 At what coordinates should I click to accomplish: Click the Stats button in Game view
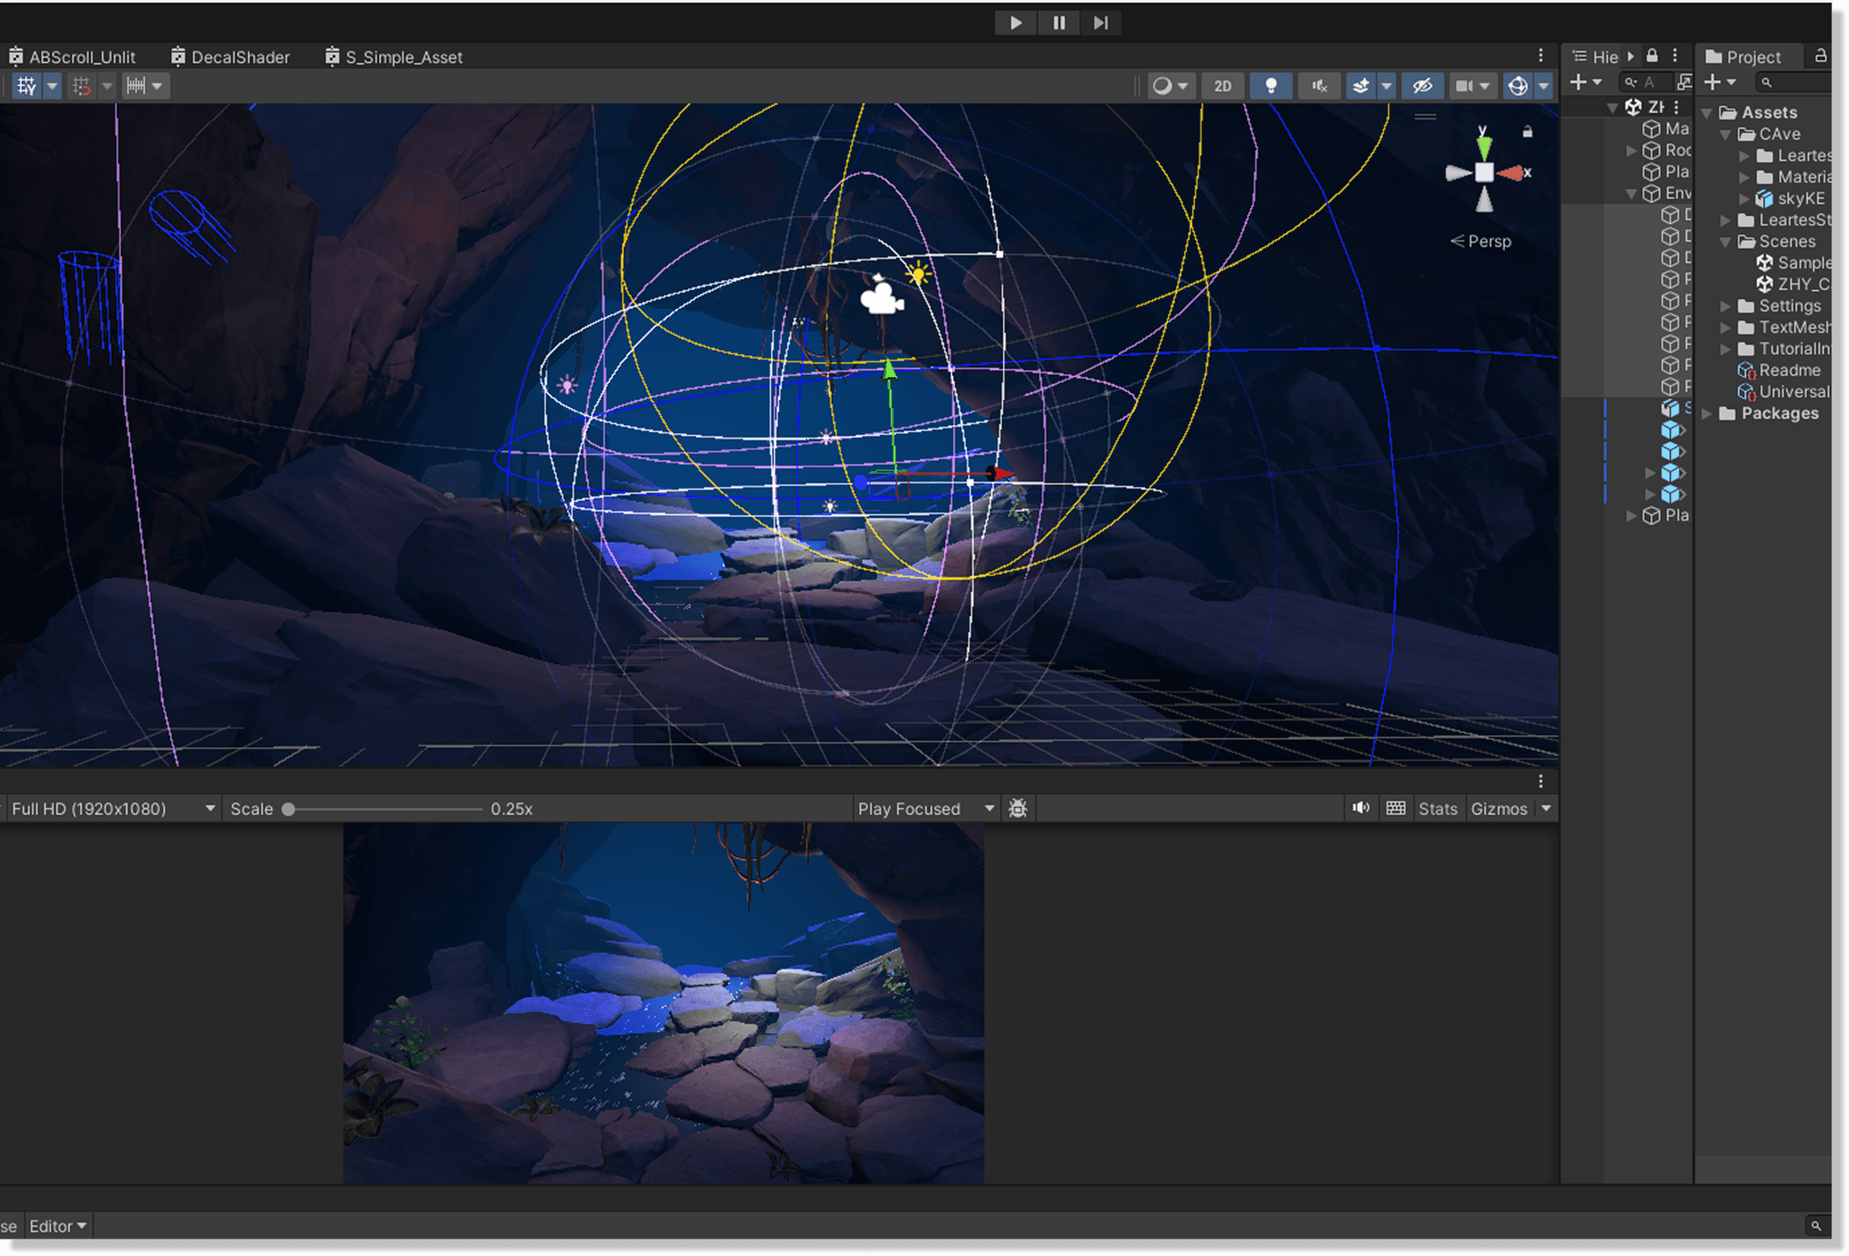[x=1437, y=808]
